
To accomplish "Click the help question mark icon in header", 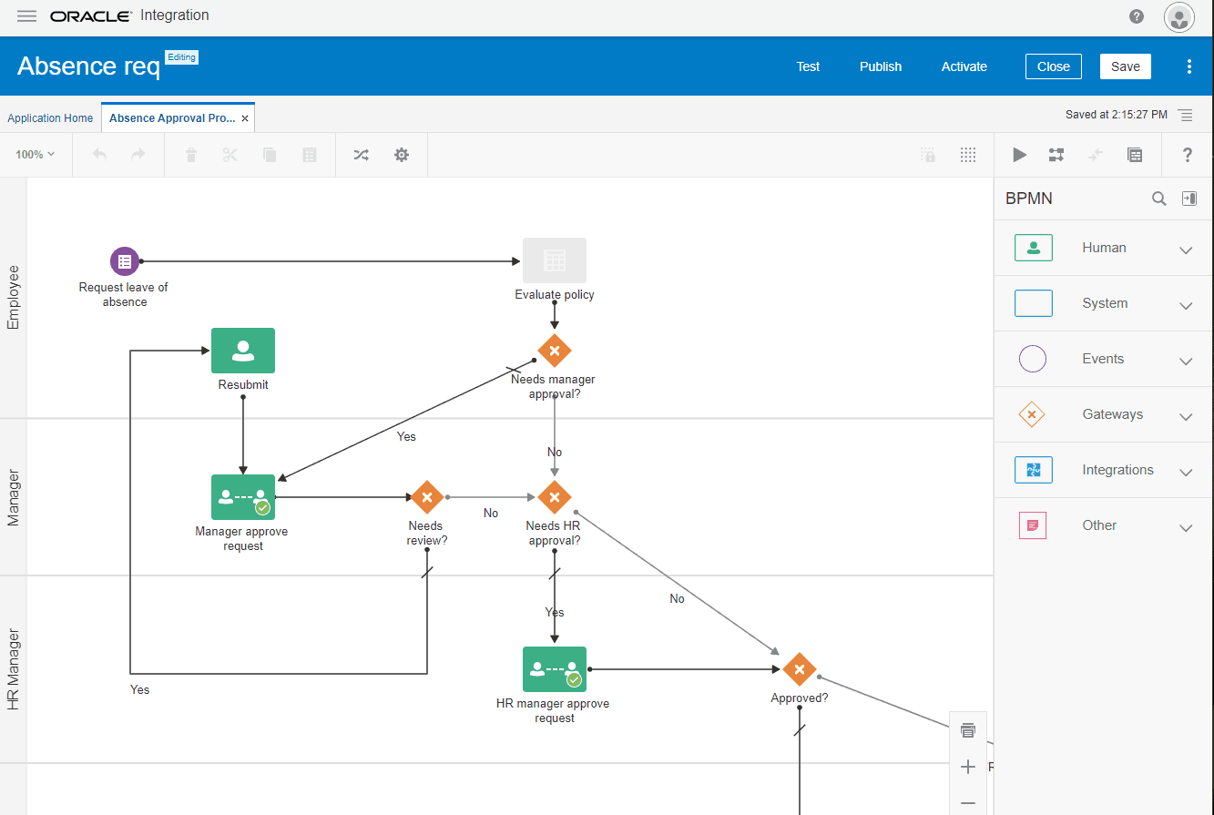I will point(1137,16).
